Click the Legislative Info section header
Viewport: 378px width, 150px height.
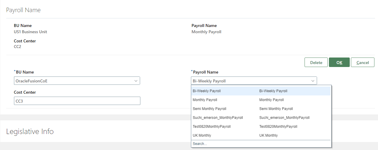coord(30,131)
